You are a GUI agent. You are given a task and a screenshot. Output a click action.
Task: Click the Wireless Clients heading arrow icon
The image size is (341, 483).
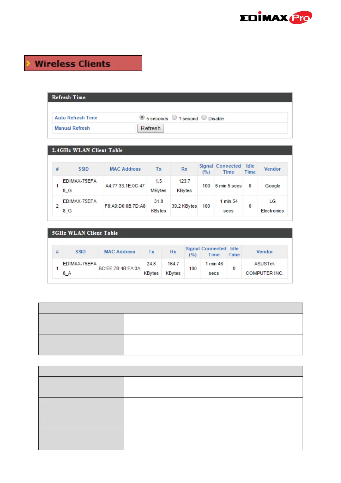tap(28, 63)
